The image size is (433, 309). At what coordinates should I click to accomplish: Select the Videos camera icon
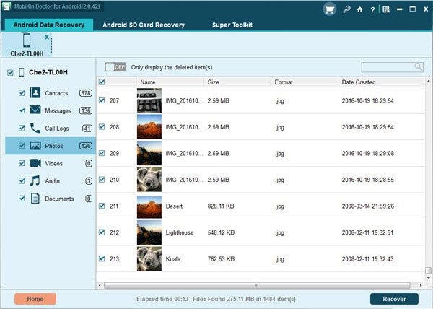pos(35,163)
